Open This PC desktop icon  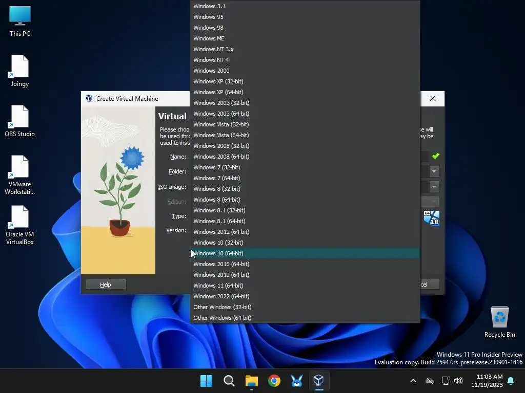point(20,21)
